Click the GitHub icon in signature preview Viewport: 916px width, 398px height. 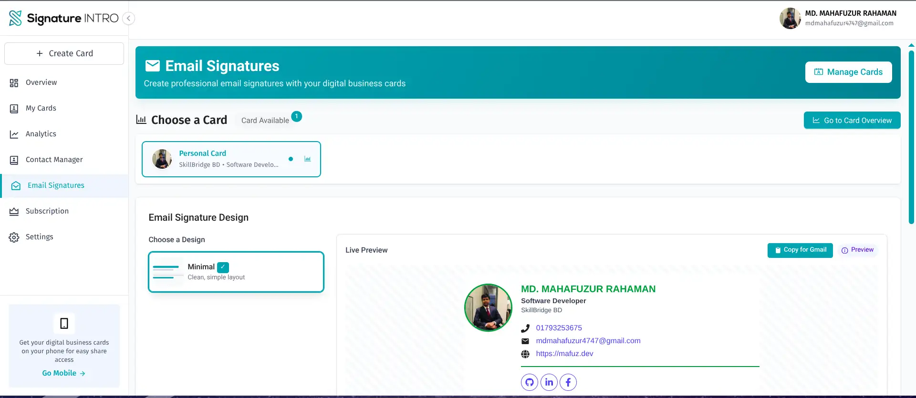pos(529,382)
